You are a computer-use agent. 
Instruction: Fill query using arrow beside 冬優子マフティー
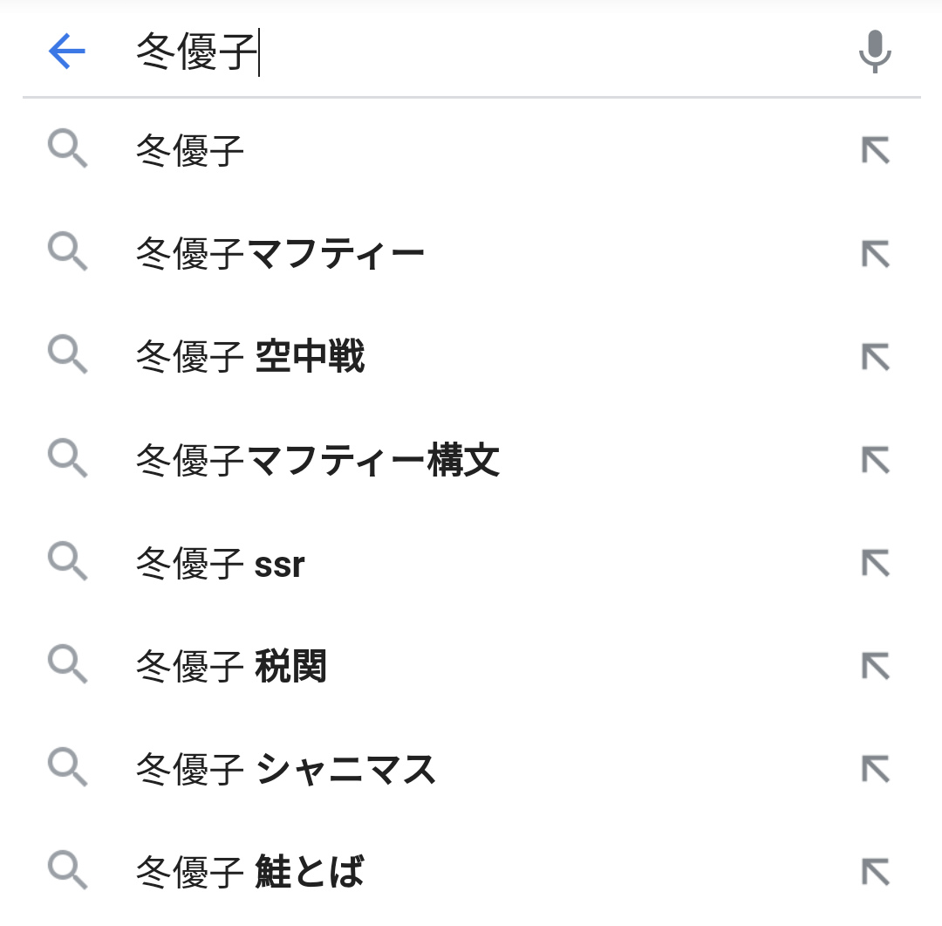[x=875, y=255]
